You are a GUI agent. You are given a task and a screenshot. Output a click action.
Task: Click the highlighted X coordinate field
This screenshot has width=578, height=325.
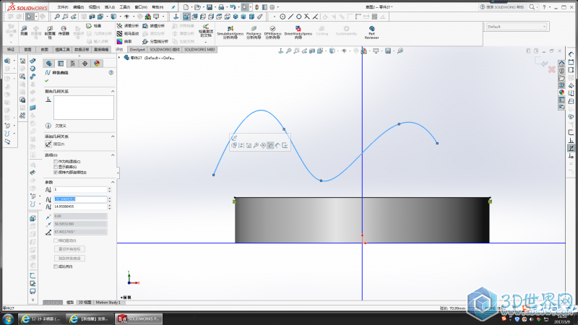(80, 199)
